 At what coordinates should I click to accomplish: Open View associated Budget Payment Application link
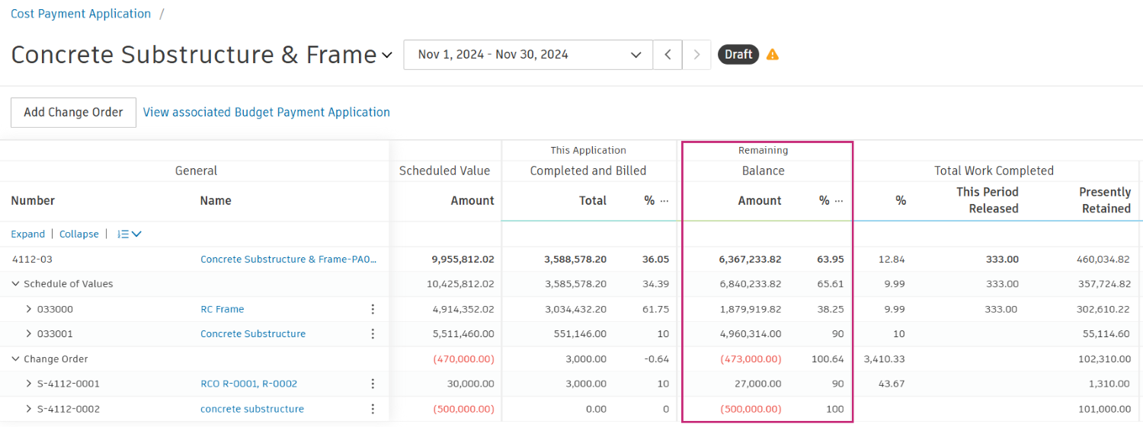tap(267, 113)
